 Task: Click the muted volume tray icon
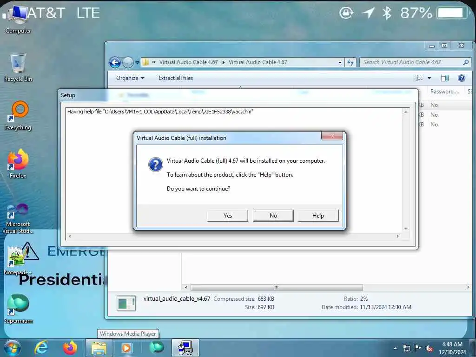click(429, 348)
